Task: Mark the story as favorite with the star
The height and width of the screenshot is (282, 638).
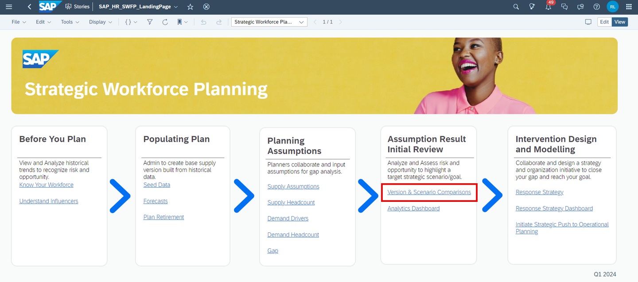Action: [190, 7]
